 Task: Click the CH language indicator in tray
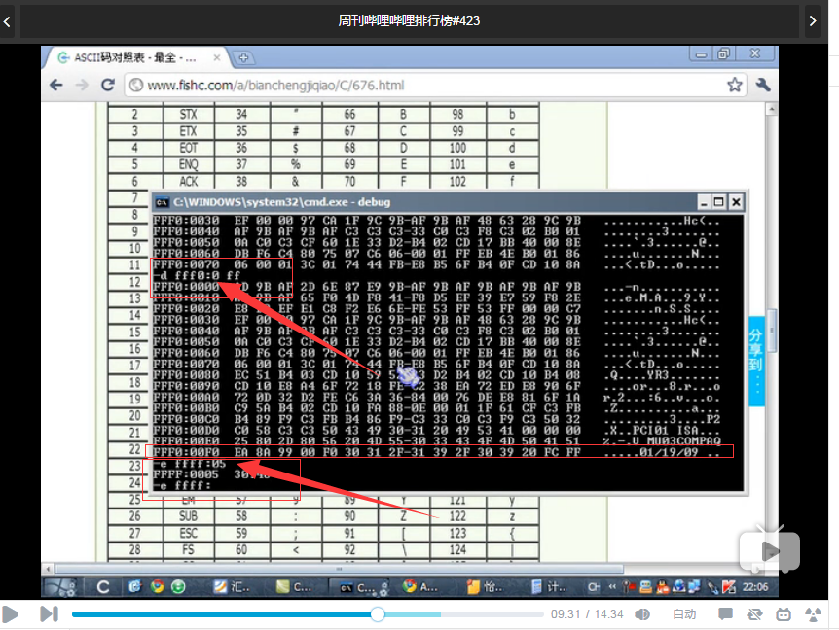tap(594, 587)
